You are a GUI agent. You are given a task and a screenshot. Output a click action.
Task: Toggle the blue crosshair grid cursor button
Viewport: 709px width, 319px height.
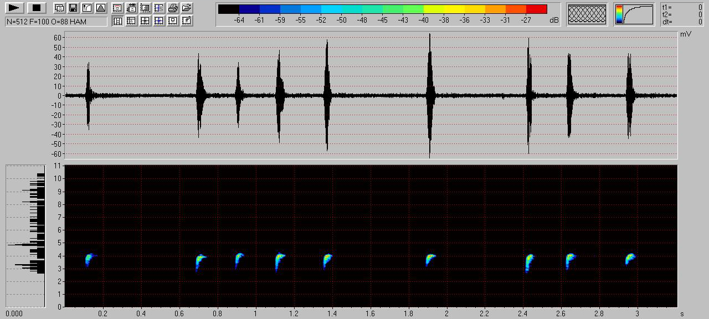159,21
